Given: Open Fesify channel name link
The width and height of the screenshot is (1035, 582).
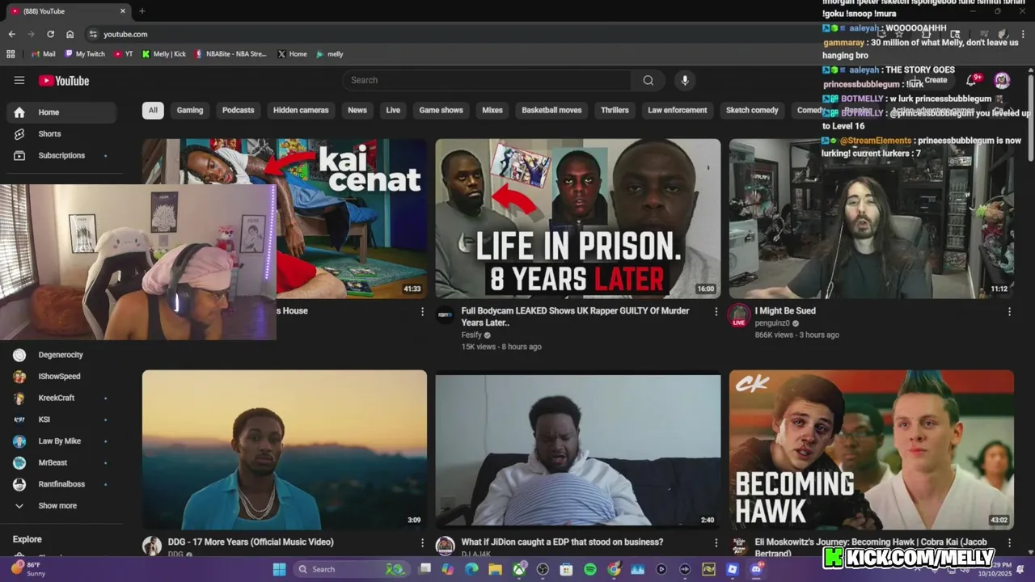Looking at the screenshot, I should 471,335.
